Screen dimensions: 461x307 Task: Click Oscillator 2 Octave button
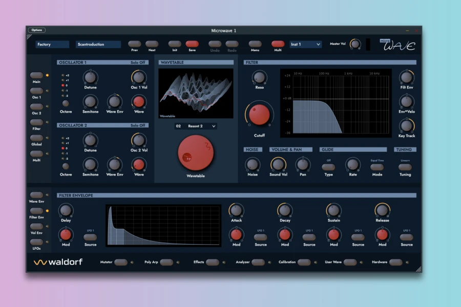coord(66,166)
